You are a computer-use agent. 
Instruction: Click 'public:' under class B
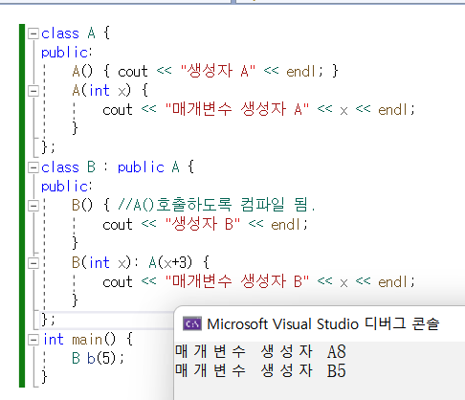[67, 187]
